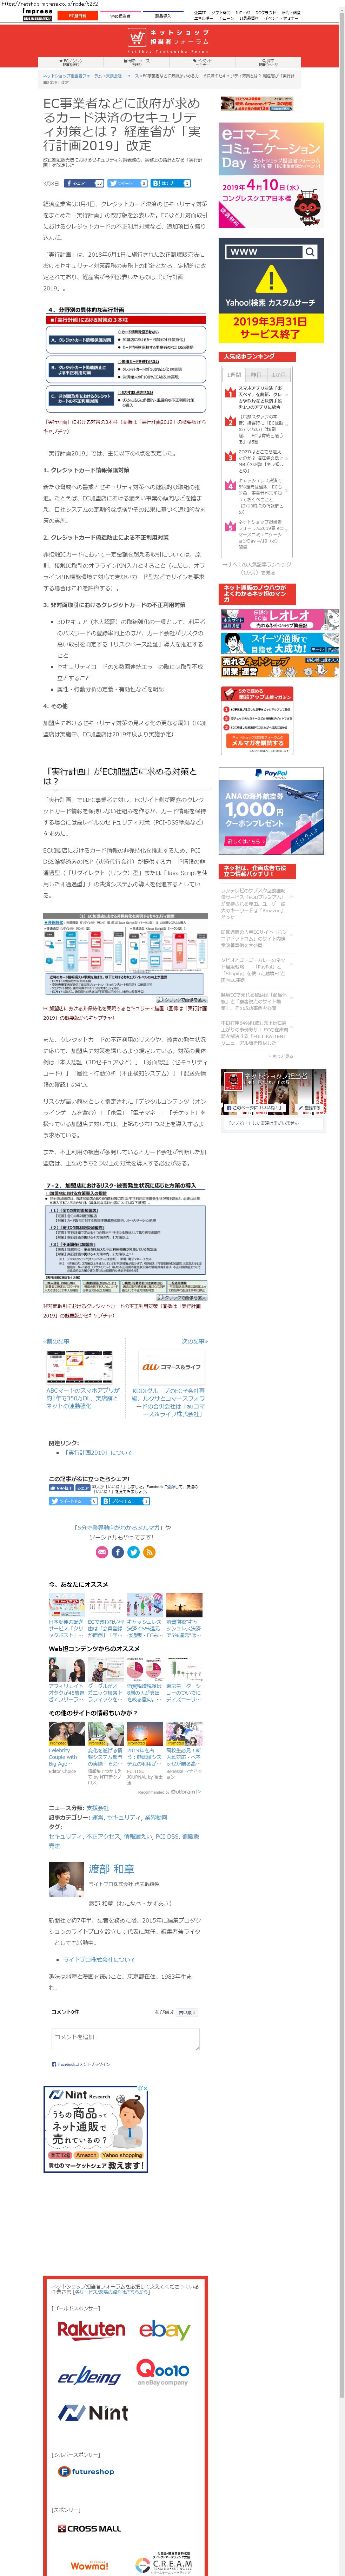The height and width of the screenshot is (2576, 345).
Task: Click the magnifier icon in the Yahoo! custom search box
Action: [310, 252]
